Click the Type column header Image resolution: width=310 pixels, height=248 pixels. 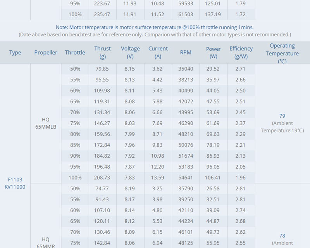[x=15, y=52]
